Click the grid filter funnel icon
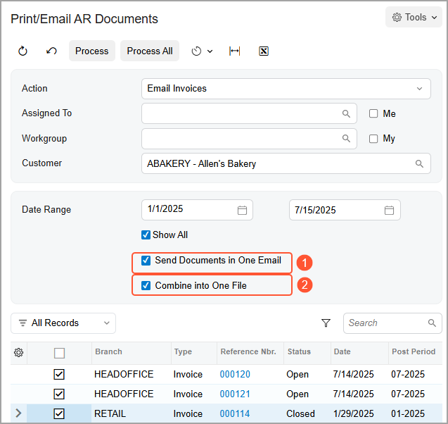Image resolution: width=448 pixels, height=424 pixels. click(326, 323)
